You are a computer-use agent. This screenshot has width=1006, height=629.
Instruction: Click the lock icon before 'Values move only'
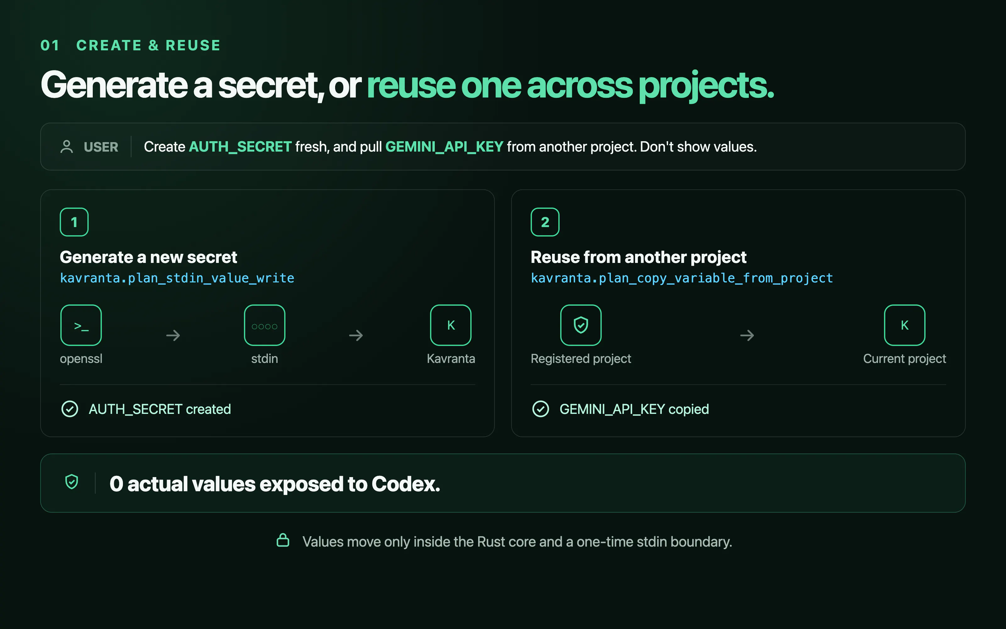point(283,540)
